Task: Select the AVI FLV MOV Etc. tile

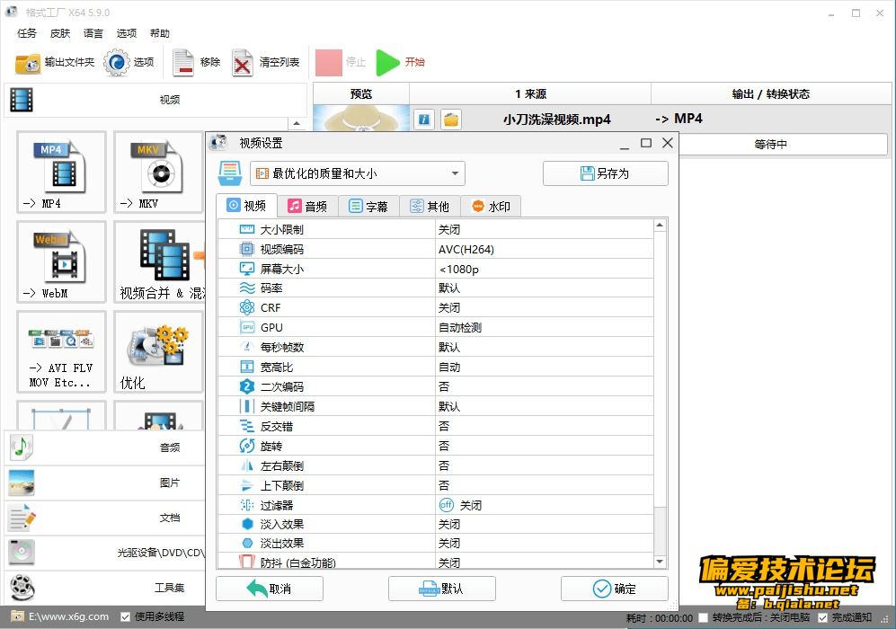Action: tap(62, 351)
